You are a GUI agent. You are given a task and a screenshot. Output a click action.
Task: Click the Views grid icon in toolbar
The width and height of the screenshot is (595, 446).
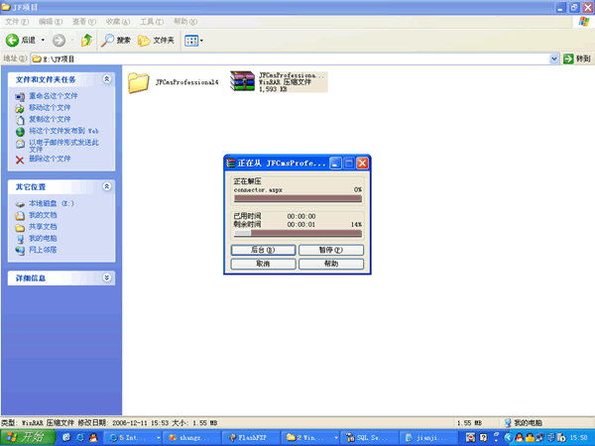(191, 41)
